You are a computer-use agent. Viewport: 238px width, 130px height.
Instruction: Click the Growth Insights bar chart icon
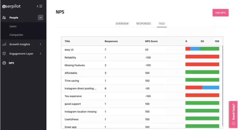4,44
